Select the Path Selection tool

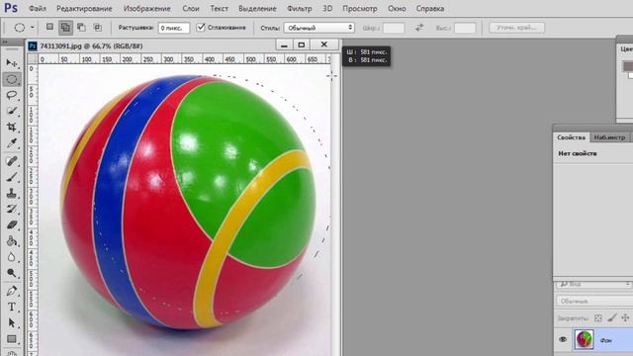[12, 323]
